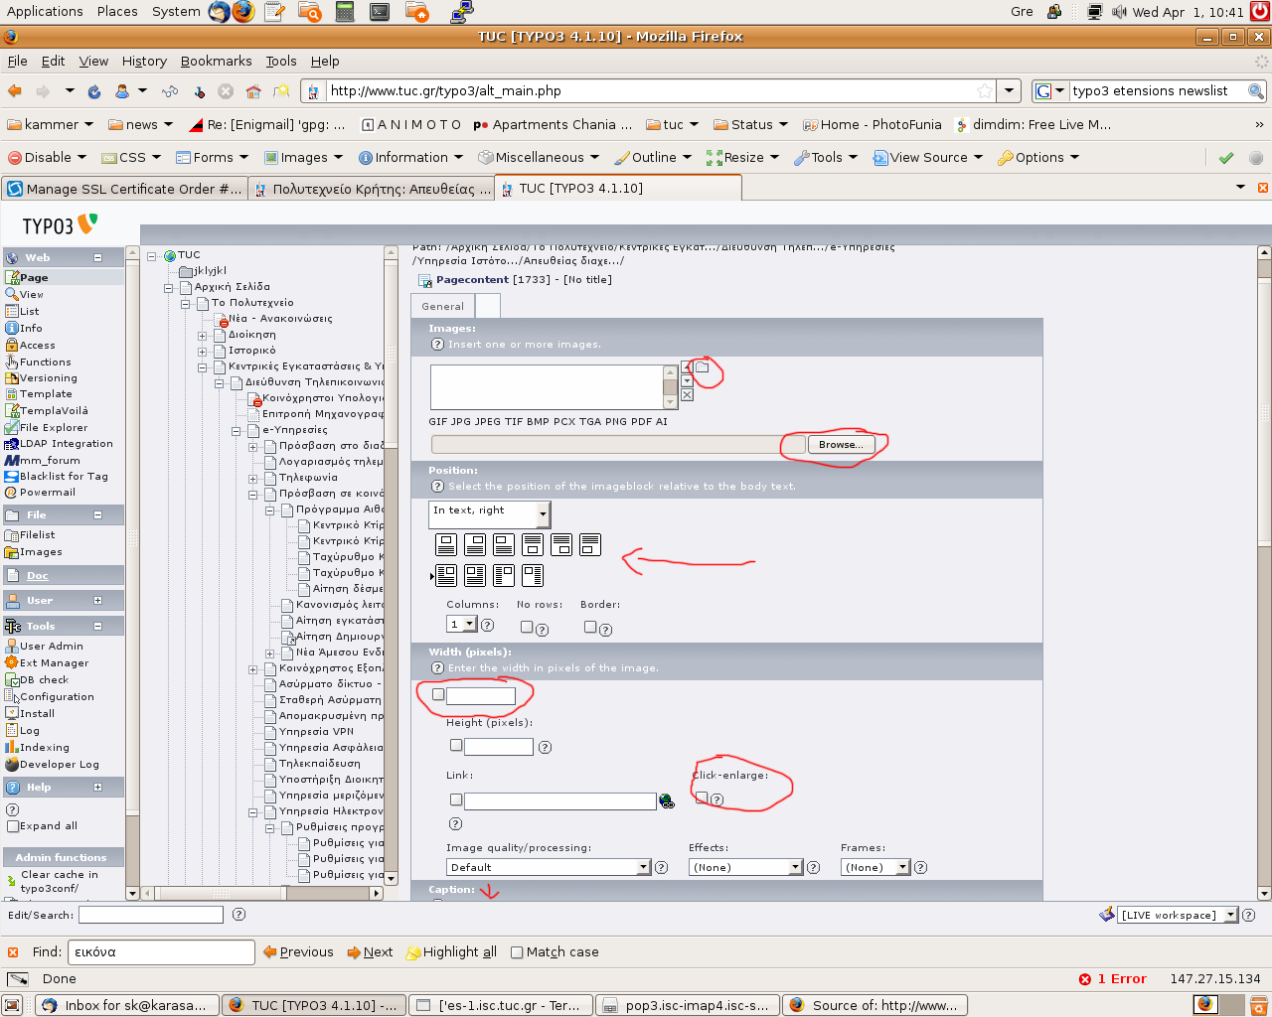Open the TemplaVoilà module in sidebar

54,410
